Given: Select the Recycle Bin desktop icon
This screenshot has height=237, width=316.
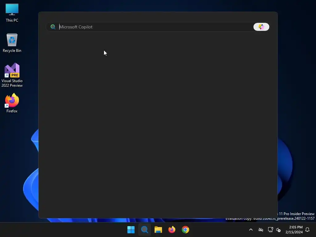Looking at the screenshot, I should 12,43.
